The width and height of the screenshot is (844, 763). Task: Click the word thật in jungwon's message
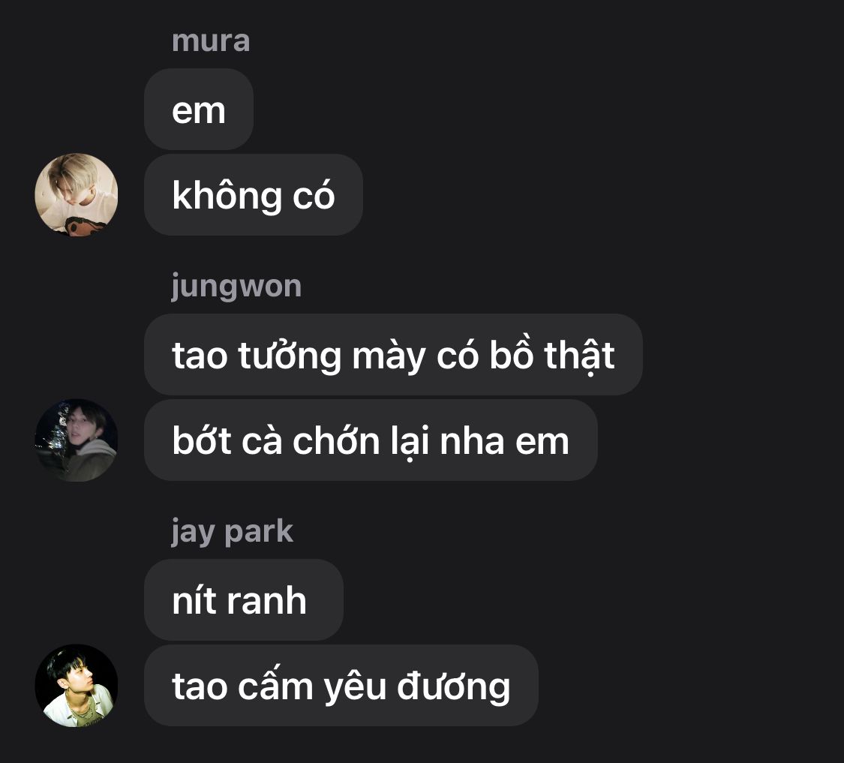tap(579, 356)
